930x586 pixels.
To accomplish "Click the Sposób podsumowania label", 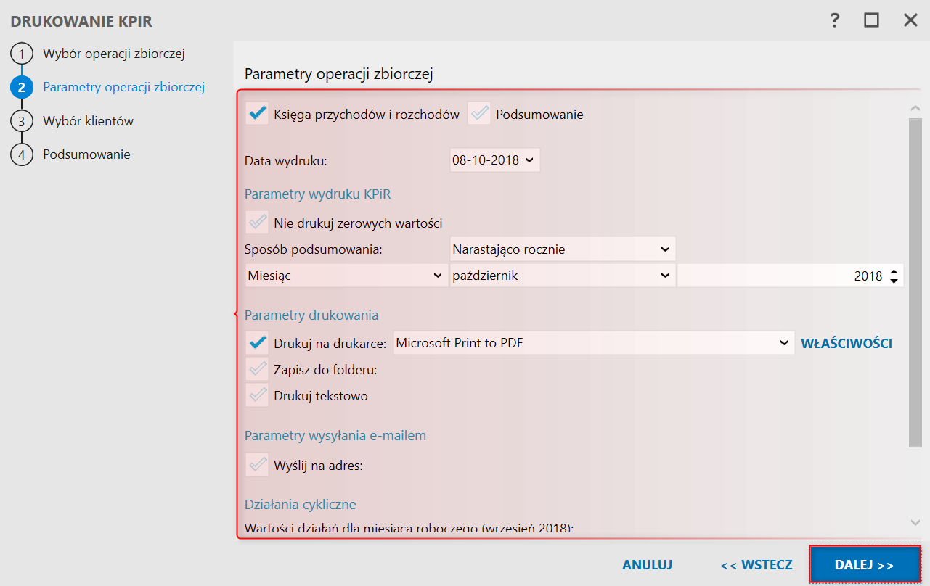I will [x=314, y=249].
